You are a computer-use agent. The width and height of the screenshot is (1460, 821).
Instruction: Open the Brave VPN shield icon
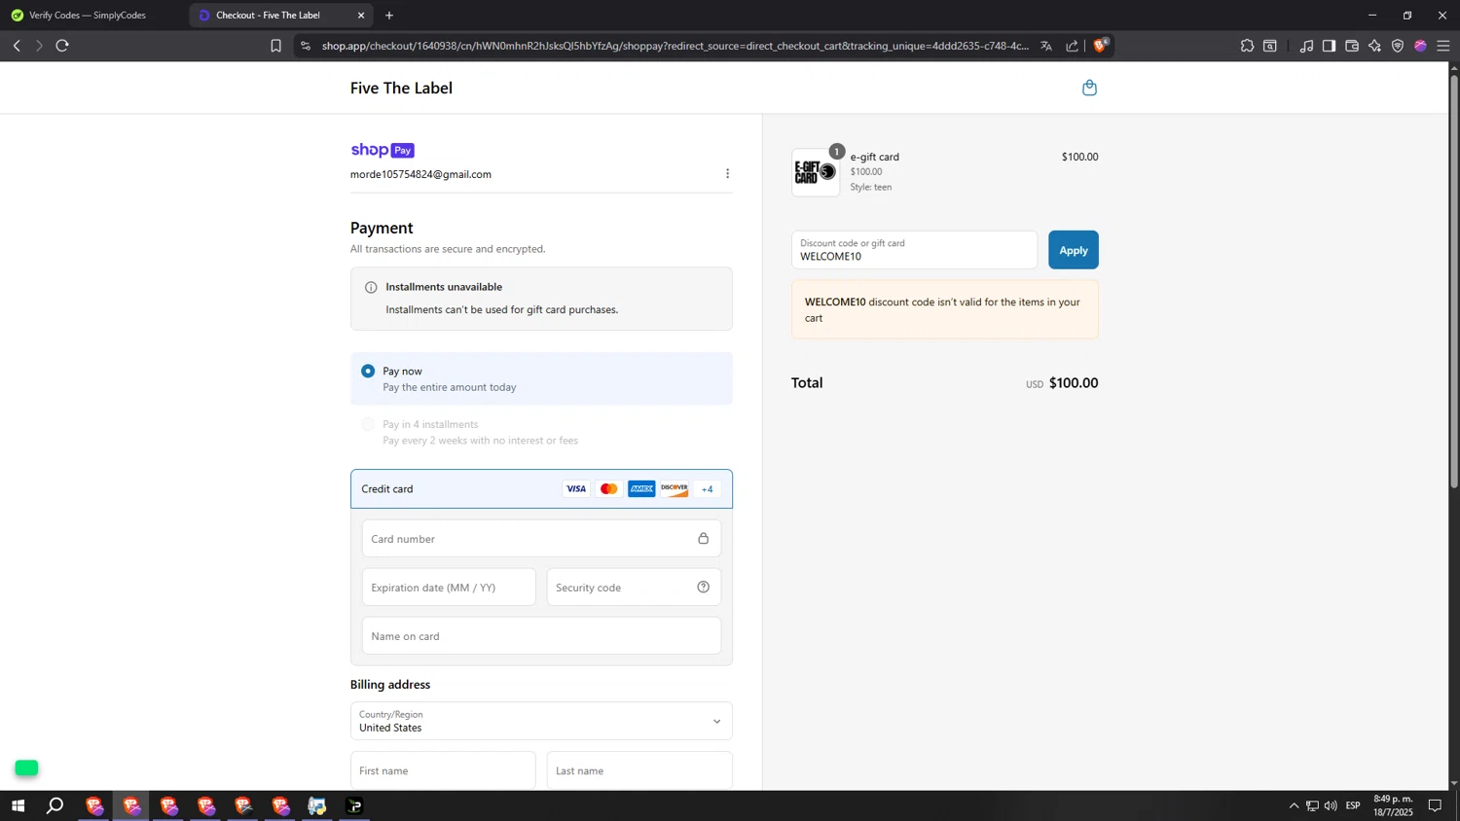tap(1398, 46)
